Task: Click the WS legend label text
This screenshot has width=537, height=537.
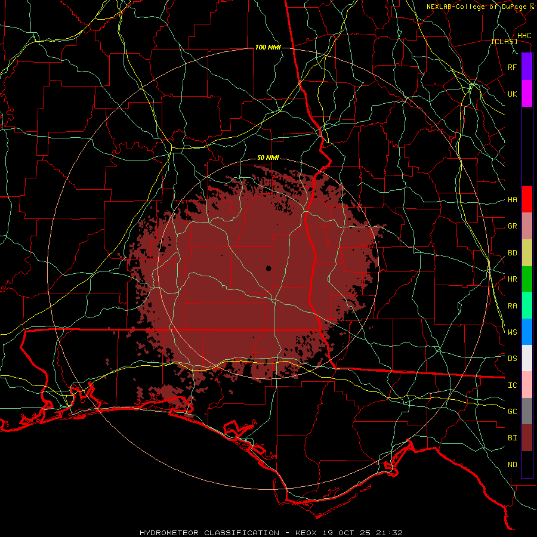Action: coord(512,332)
